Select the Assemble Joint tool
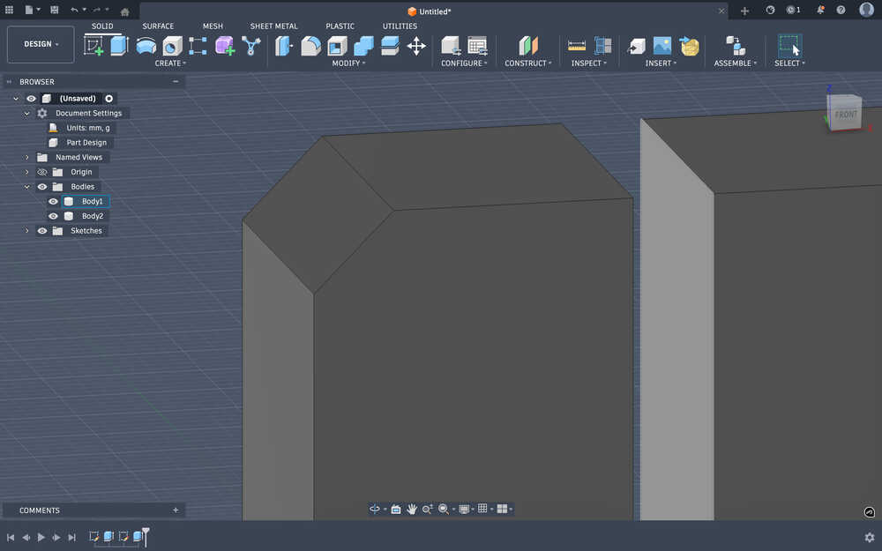The height and width of the screenshot is (551, 882). tap(736, 46)
